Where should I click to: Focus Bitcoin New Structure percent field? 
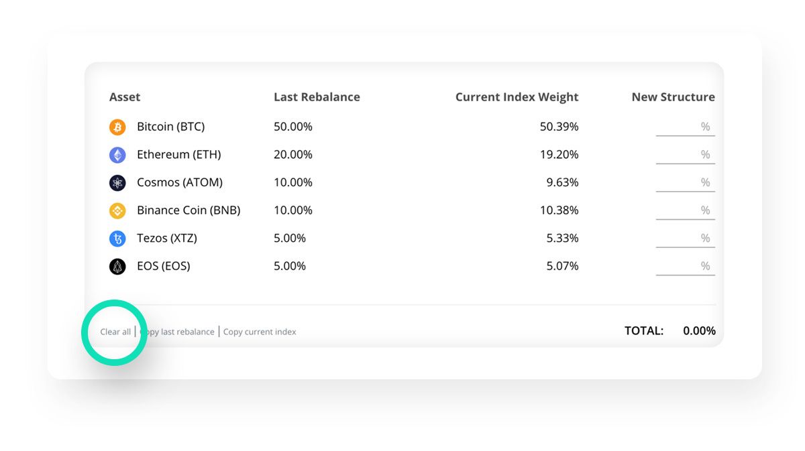pyautogui.click(x=685, y=127)
